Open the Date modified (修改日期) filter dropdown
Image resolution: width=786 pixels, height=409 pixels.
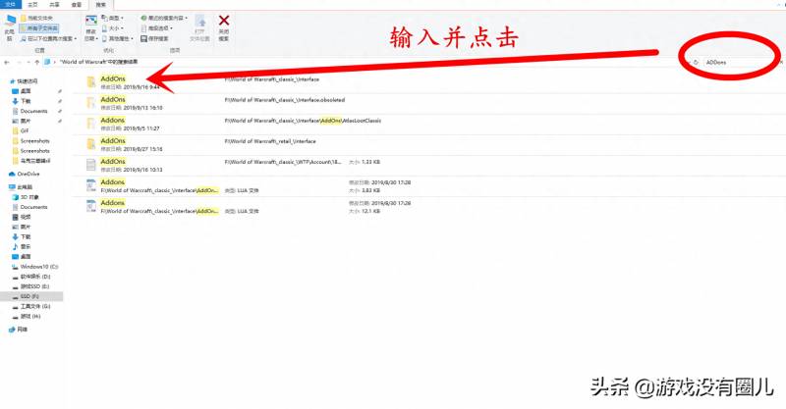click(x=90, y=28)
